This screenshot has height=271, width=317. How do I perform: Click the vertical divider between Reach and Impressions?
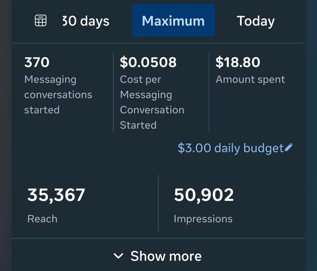[x=158, y=203]
